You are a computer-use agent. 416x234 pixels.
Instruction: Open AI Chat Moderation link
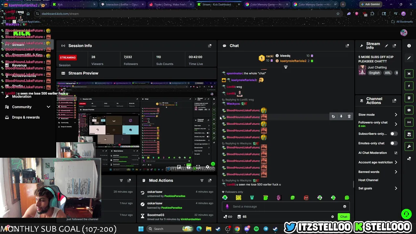[x=378, y=153]
